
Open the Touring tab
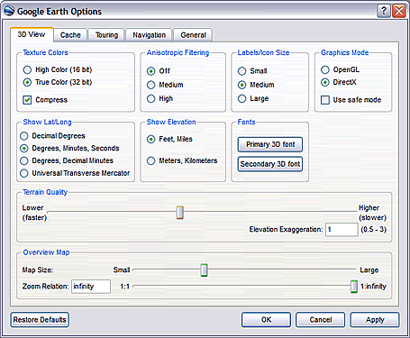(x=106, y=35)
